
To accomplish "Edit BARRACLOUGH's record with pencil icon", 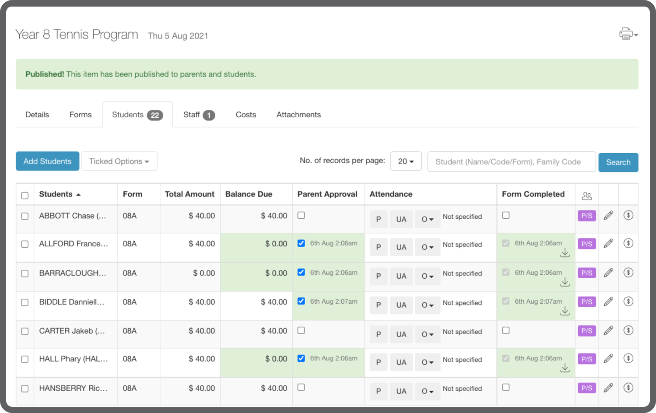I will coord(608,273).
